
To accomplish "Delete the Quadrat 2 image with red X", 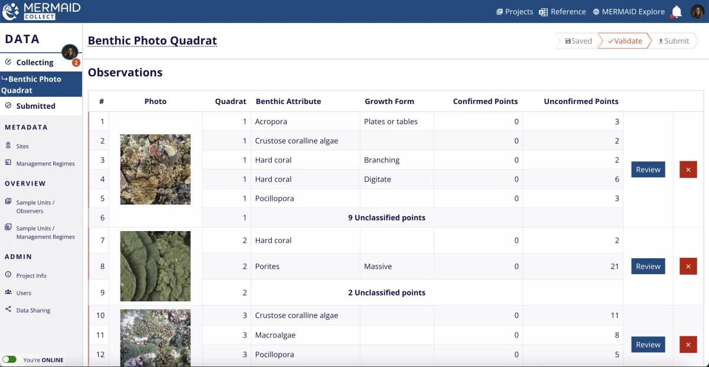I will (x=688, y=267).
